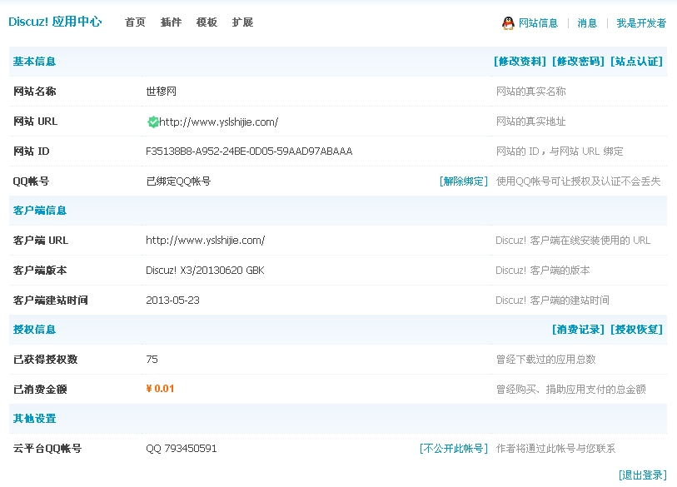Open the 修改密码 link
677x487 pixels.
pos(578,62)
